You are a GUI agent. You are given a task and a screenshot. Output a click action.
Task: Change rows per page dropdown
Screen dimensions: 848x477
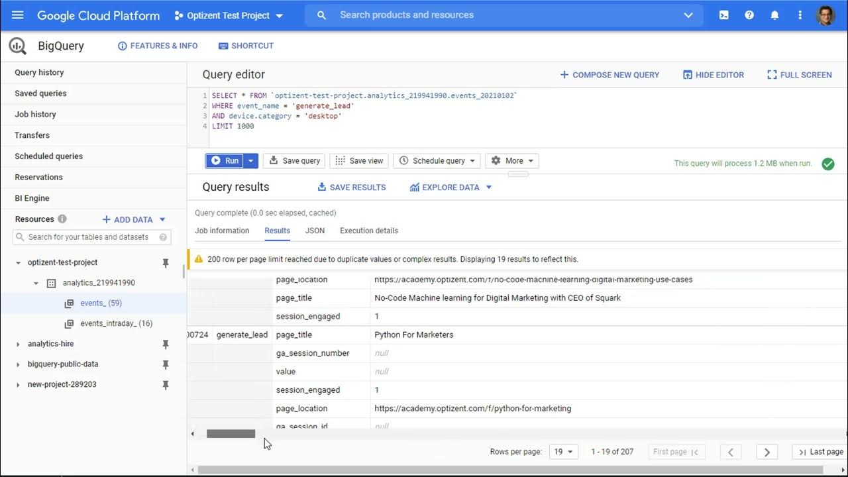pos(564,452)
